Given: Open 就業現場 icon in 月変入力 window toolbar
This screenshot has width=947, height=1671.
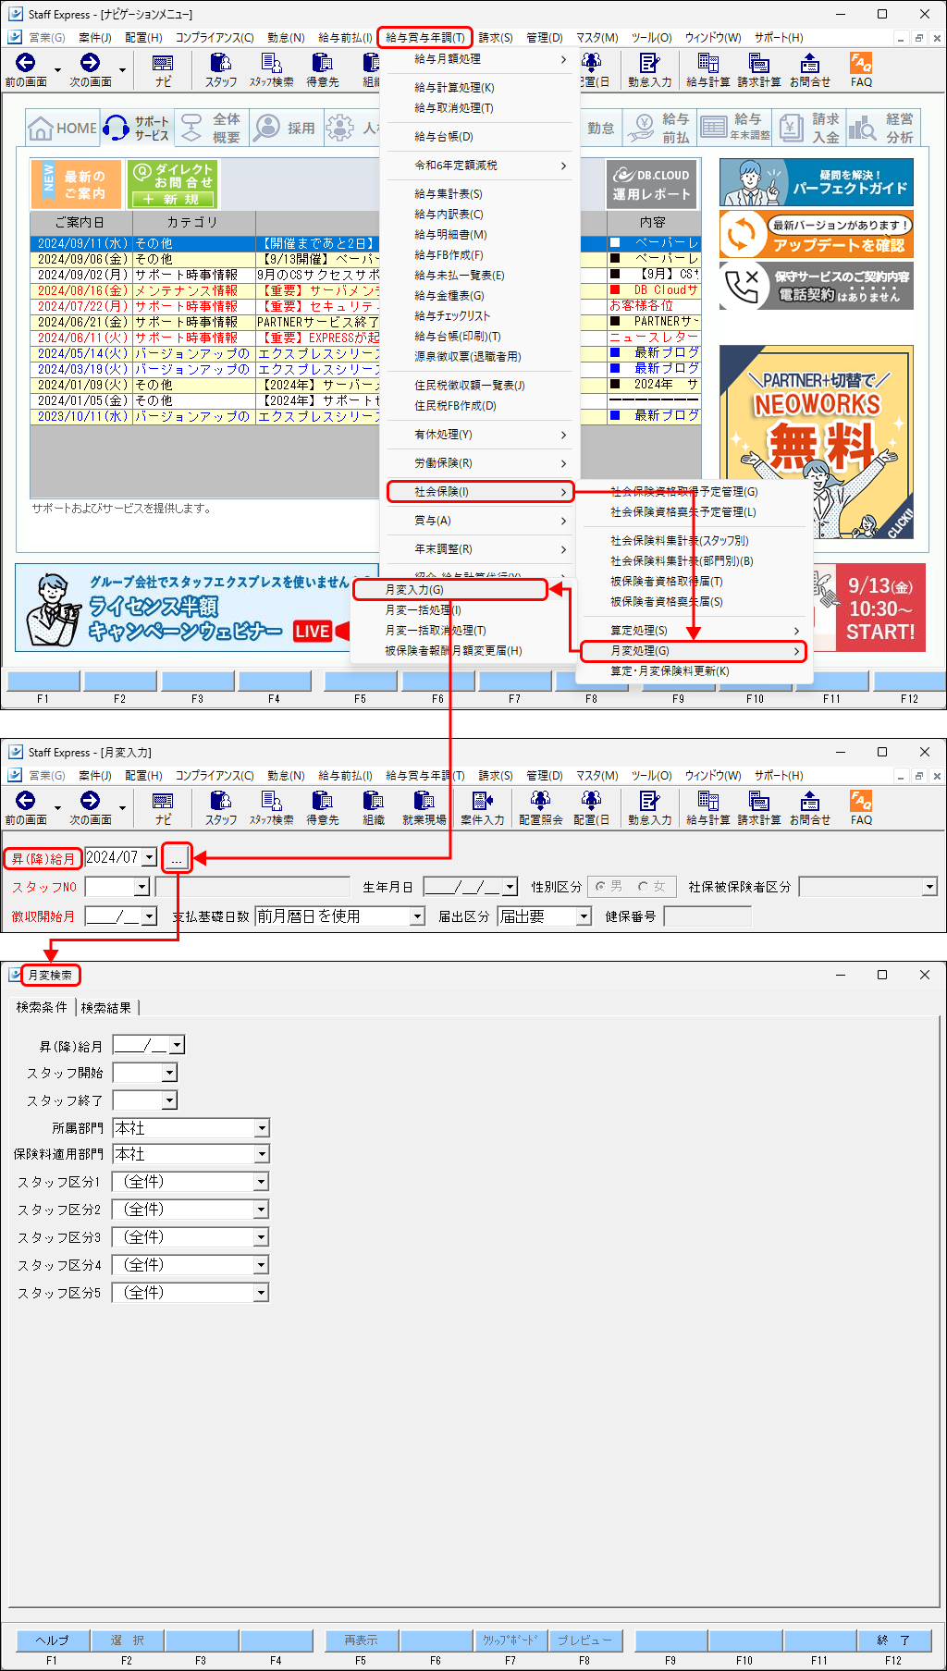Looking at the screenshot, I should click(424, 807).
